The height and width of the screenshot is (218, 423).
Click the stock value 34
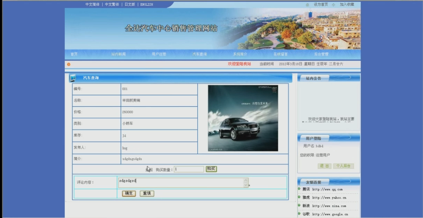pyautogui.click(x=124, y=136)
